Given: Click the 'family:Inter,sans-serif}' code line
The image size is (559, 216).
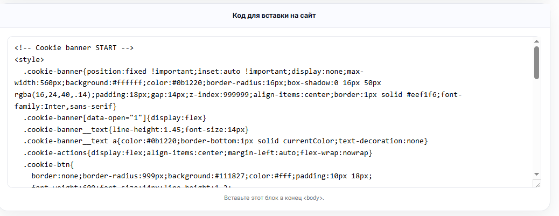Looking at the screenshot, I should [x=66, y=106].
